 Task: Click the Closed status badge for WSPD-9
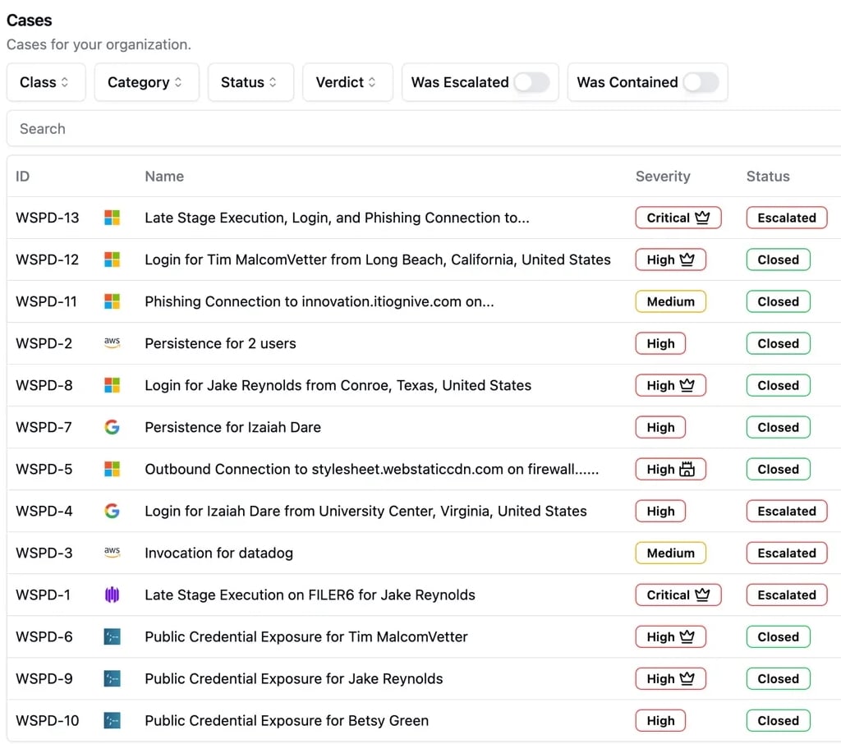779,678
